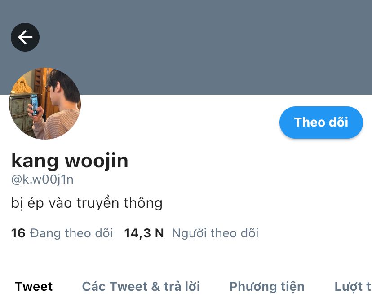View the 16 Đang theo dõi list
Image resolution: width=372 pixels, height=302 pixels.
[x=62, y=233]
